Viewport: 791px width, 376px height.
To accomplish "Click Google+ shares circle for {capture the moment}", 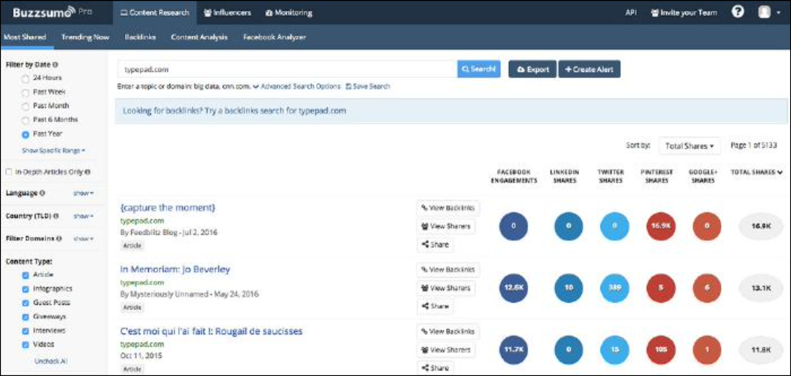I will tap(707, 226).
